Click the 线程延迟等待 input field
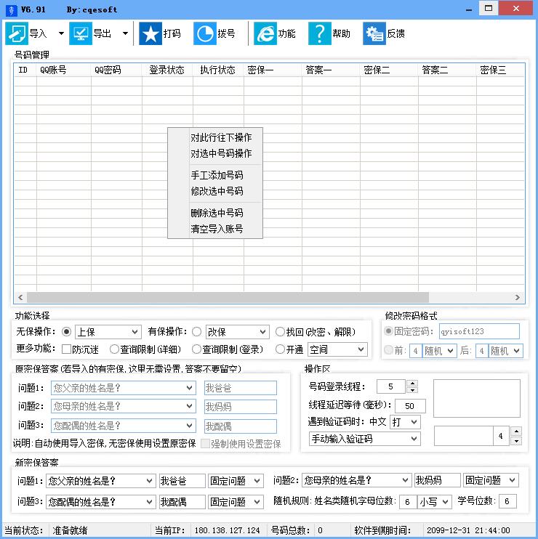The width and height of the screenshot is (538, 539). tap(411, 406)
